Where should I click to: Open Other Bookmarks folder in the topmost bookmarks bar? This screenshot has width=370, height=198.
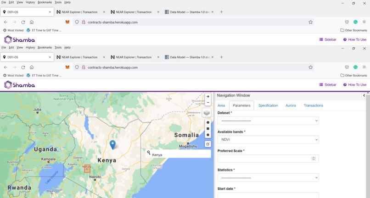354,30
